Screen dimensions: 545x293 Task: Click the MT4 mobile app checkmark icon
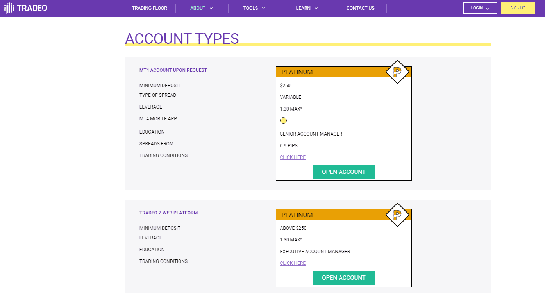[284, 121]
